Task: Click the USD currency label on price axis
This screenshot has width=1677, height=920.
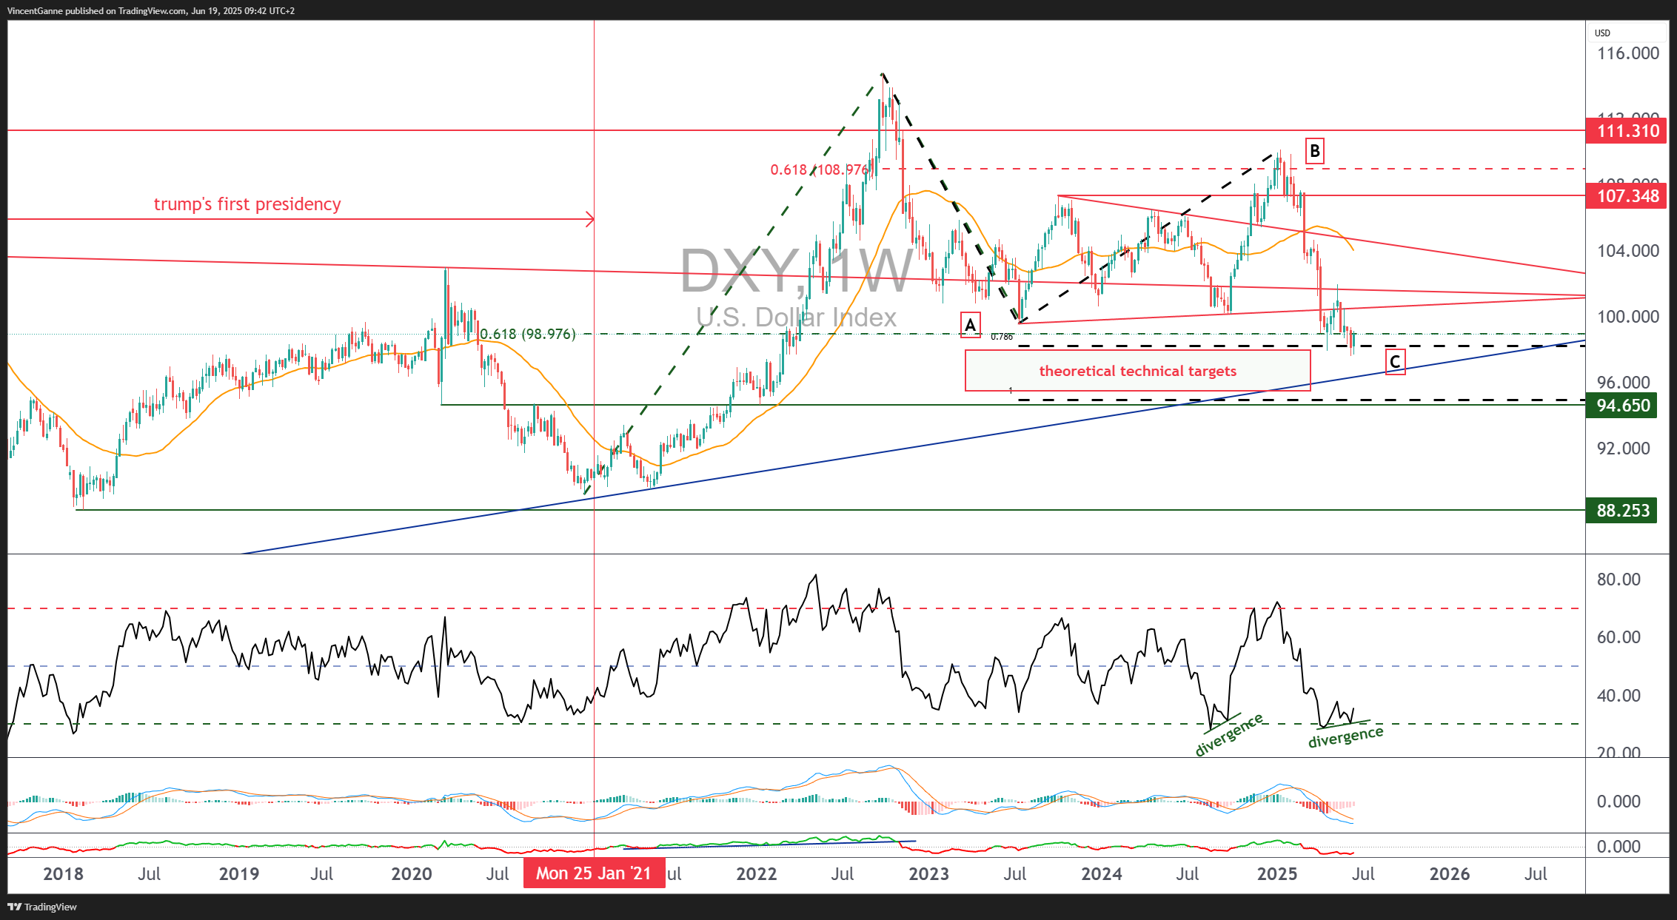Action: click(1602, 33)
